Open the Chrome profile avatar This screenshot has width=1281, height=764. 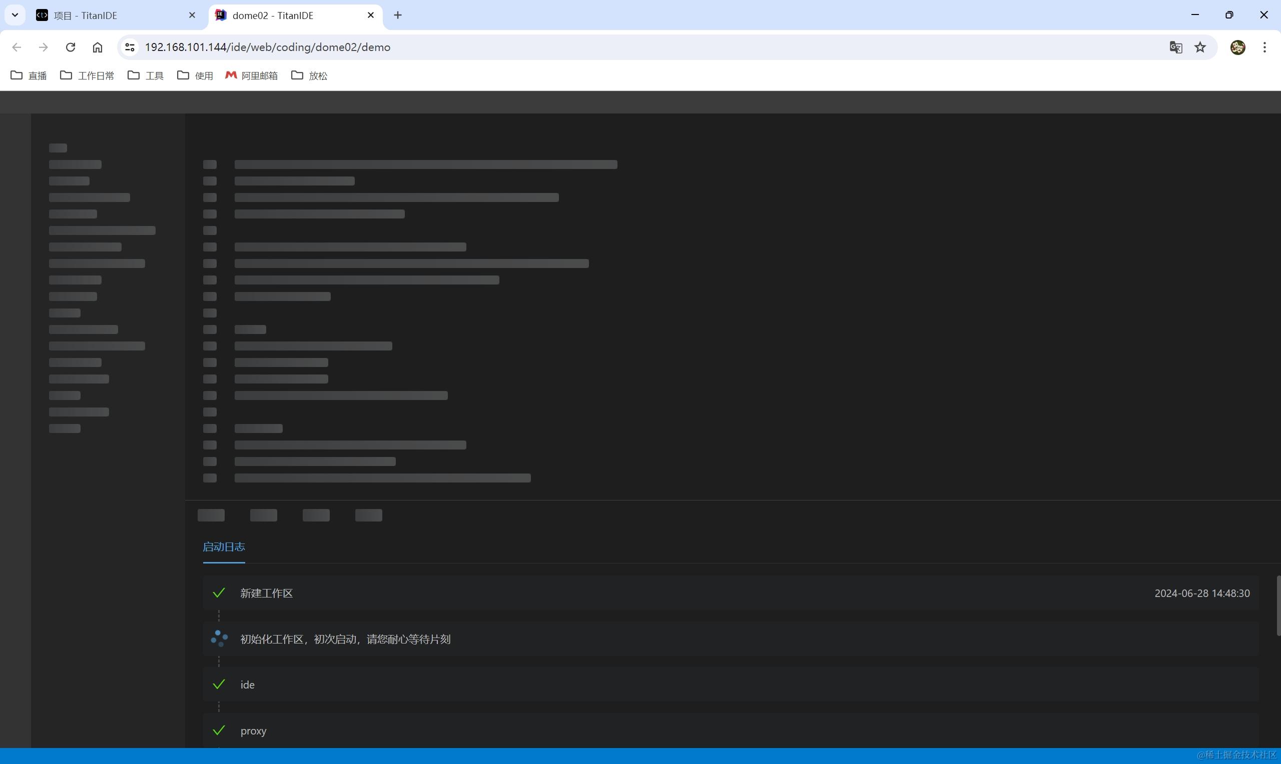point(1237,47)
